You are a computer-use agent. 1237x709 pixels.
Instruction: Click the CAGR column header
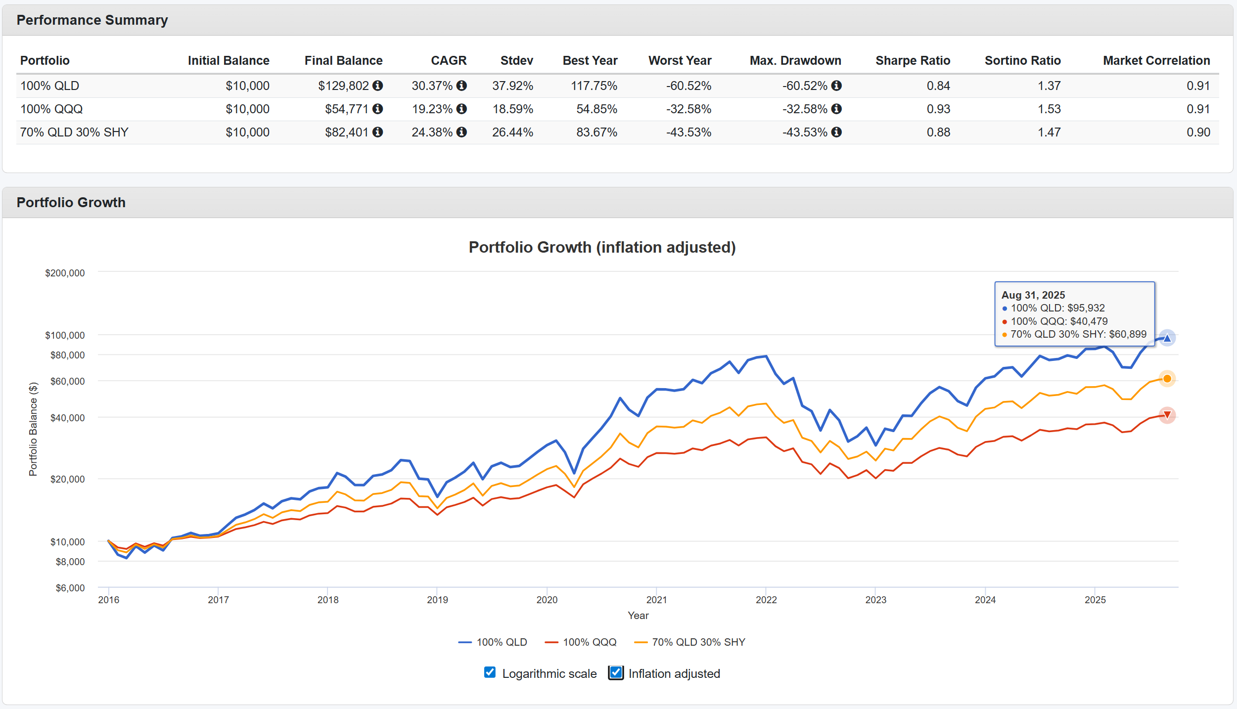pyautogui.click(x=448, y=60)
